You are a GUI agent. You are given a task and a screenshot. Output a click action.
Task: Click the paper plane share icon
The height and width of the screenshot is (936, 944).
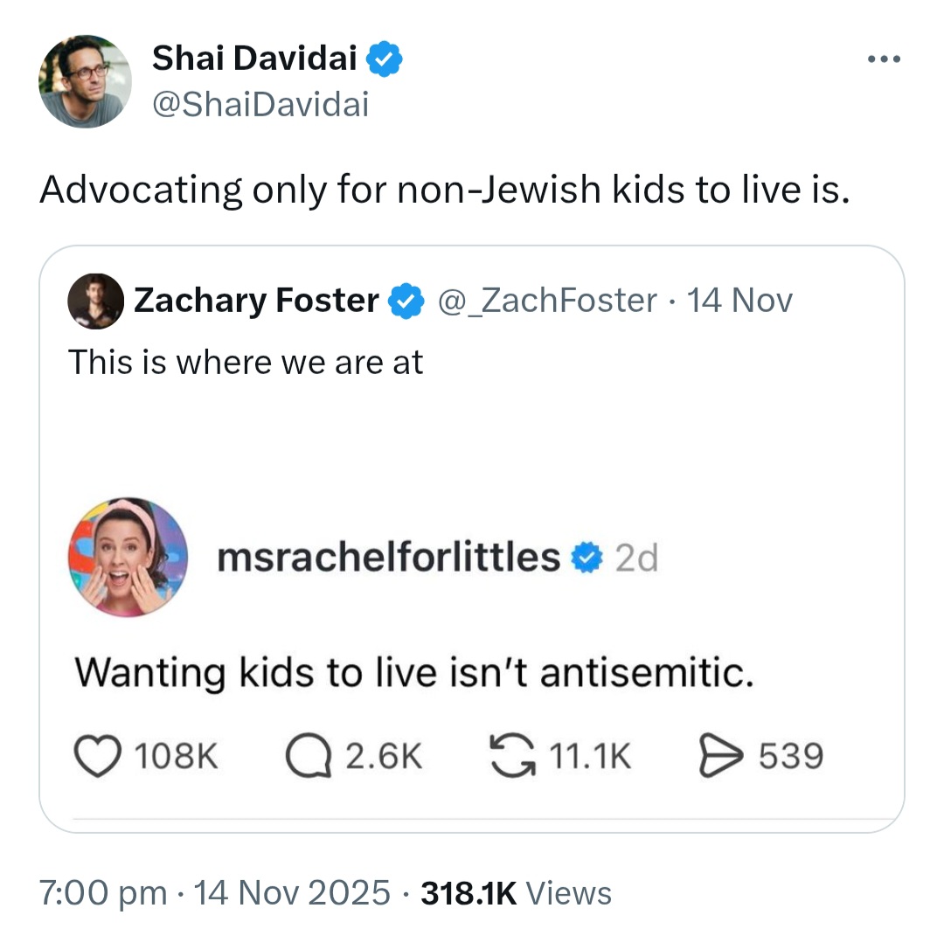(720, 756)
